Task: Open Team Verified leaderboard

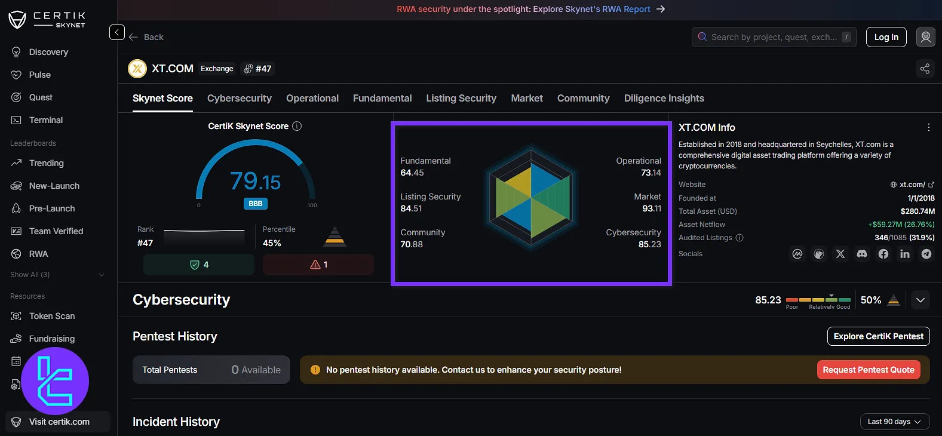Action: (47, 231)
